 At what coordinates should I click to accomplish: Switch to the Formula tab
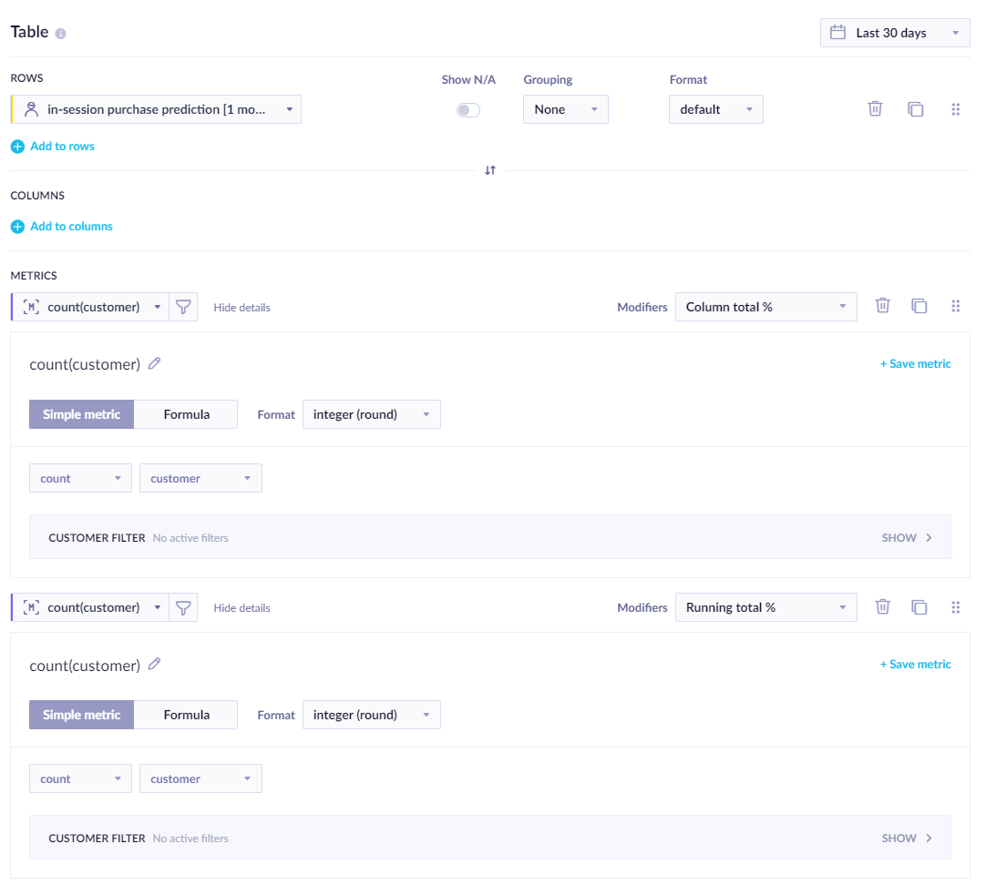coord(185,414)
